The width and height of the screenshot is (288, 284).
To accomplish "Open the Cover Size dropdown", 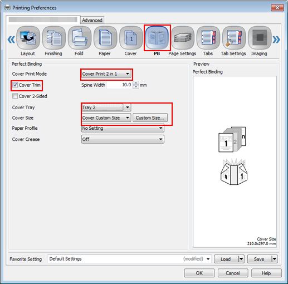I will click(x=106, y=117).
